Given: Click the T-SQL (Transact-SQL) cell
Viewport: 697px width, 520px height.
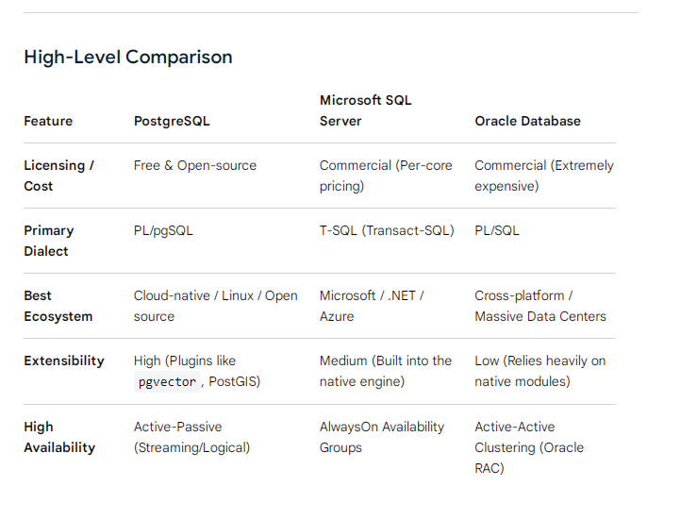Looking at the screenshot, I should (387, 230).
